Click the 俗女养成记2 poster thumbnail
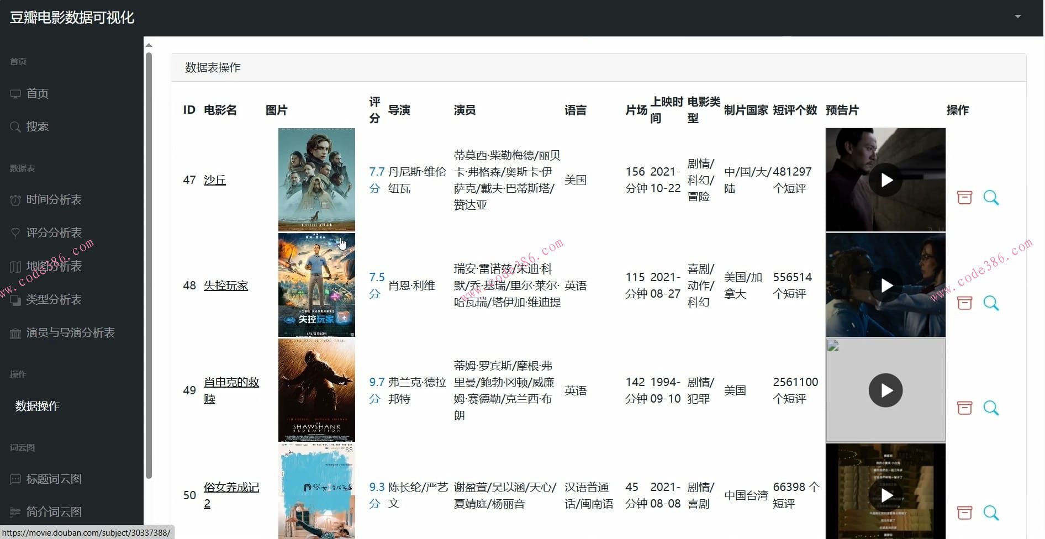Image resolution: width=1045 pixels, height=539 pixels. click(316, 492)
